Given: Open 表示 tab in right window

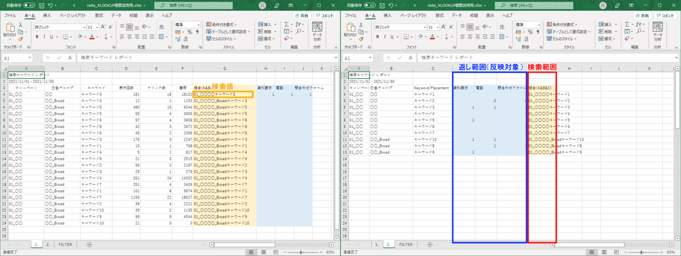Looking at the screenshot, I should point(490,16).
